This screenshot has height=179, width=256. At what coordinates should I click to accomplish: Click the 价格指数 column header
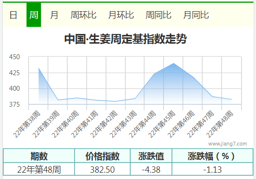(x=103, y=156)
